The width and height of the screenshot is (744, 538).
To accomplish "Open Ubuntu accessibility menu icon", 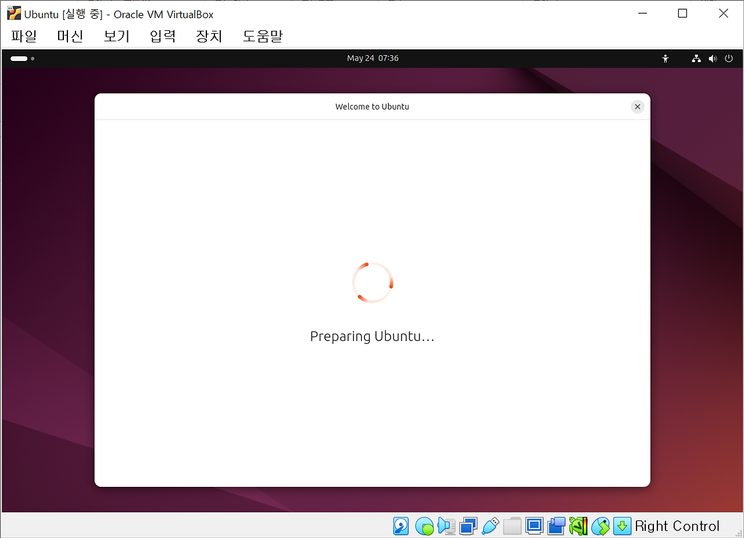I will 666,58.
